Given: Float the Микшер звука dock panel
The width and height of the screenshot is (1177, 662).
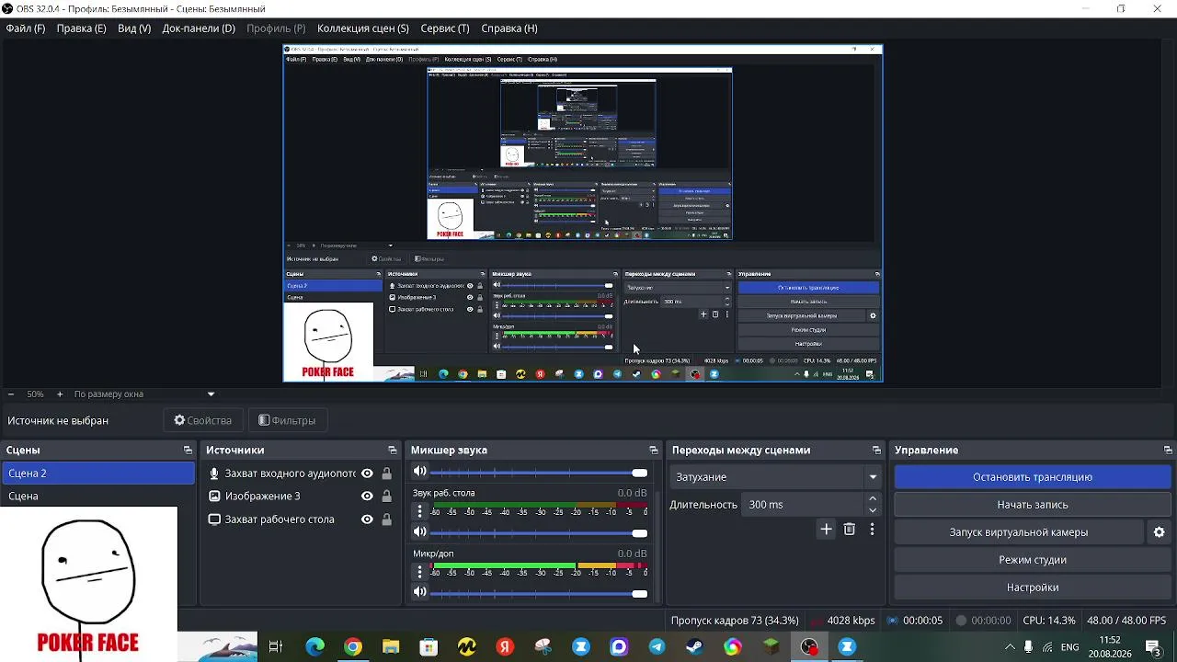Looking at the screenshot, I should tap(654, 451).
